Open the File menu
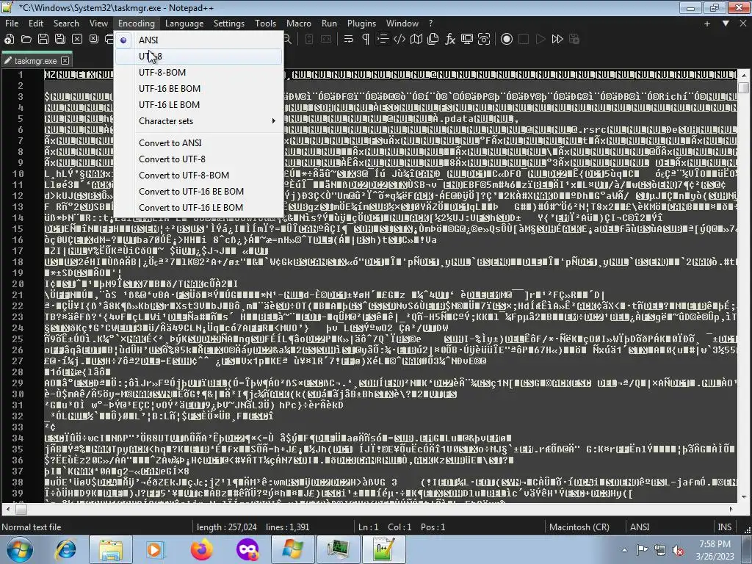Image resolution: width=752 pixels, height=564 pixels. tap(12, 23)
